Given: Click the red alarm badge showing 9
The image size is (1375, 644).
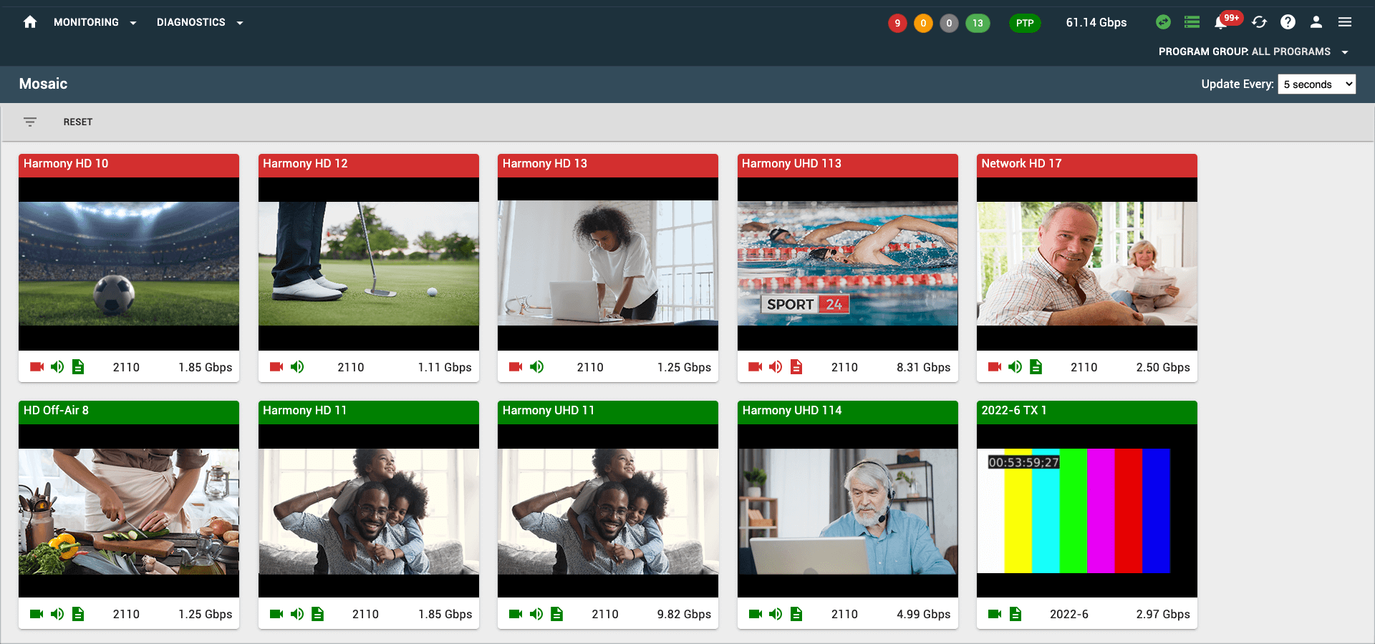Looking at the screenshot, I should [897, 23].
